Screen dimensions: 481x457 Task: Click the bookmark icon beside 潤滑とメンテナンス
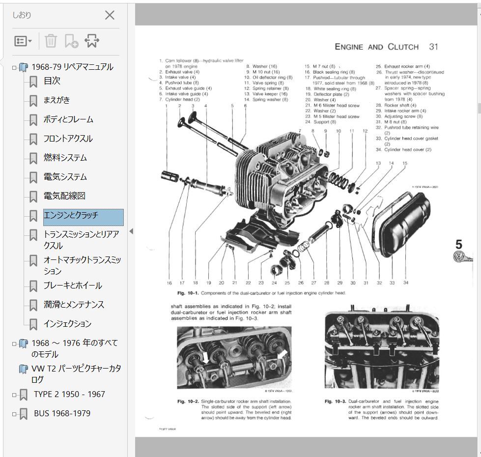(33, 306)
